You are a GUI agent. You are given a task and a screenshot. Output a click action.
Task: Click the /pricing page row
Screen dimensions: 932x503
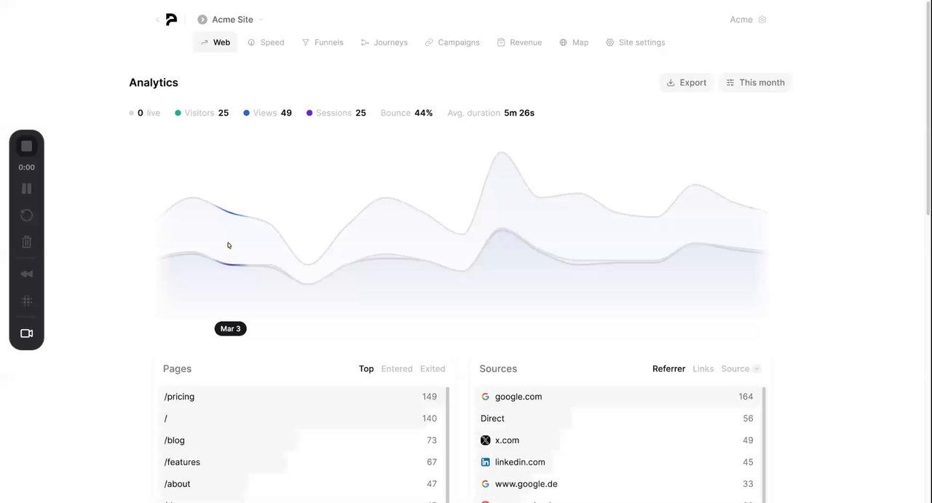coord(301,397)
